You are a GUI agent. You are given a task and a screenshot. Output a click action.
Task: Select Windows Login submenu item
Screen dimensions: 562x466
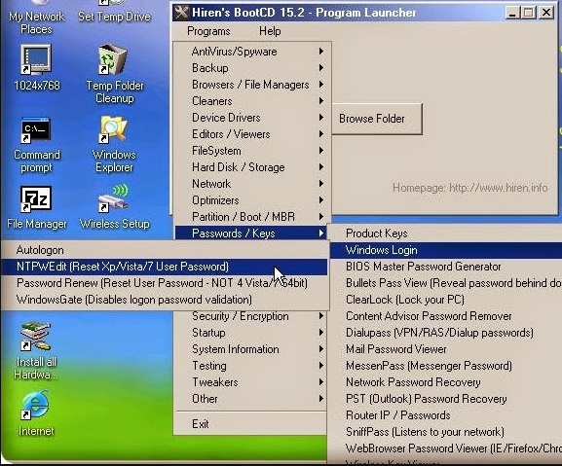pos(445,250)
